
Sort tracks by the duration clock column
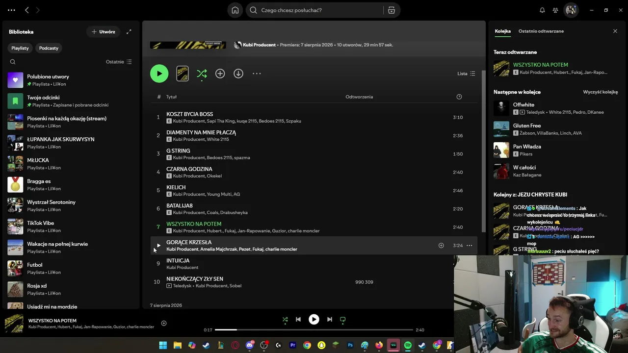tap(459, 97)
